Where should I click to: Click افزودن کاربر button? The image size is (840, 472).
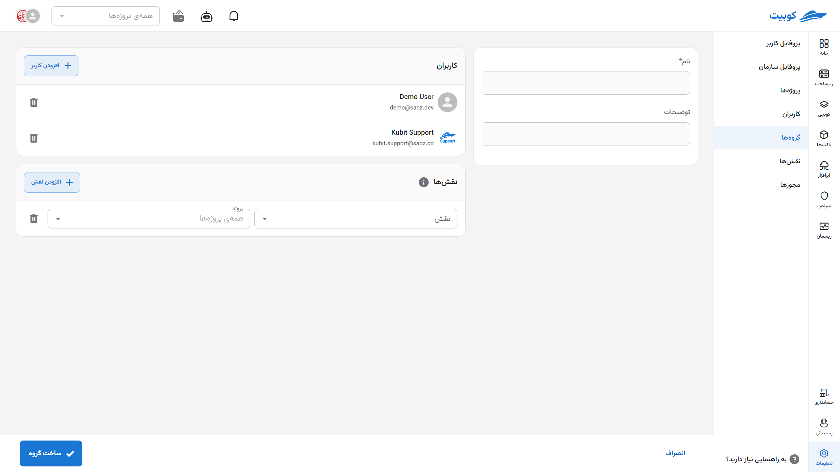pos(51,66)
